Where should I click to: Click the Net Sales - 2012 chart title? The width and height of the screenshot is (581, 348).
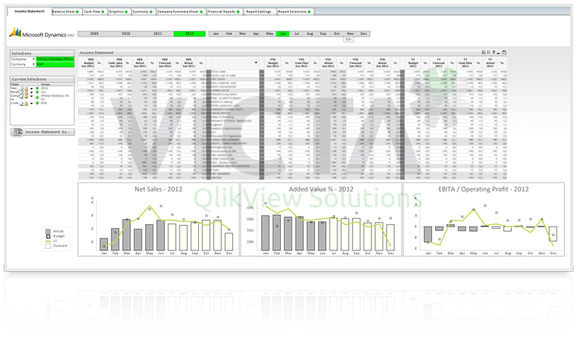158,189
